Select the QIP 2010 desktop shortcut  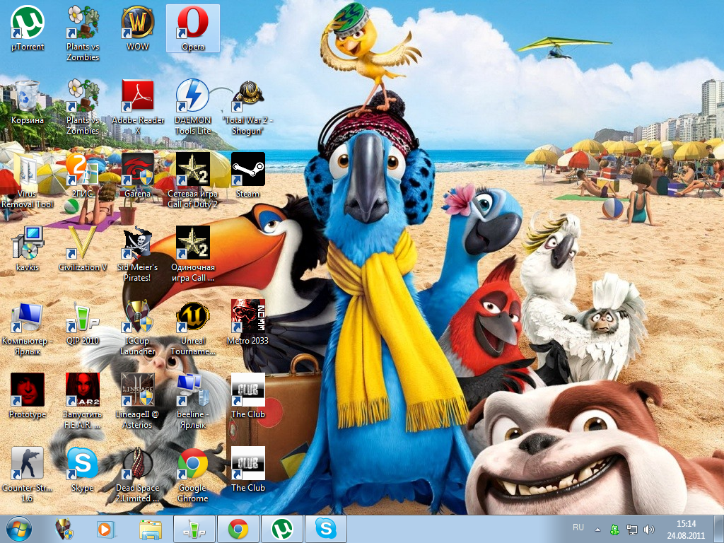[x=83, y=323]
